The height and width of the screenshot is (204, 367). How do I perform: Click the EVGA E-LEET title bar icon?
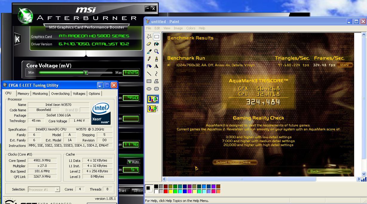pos(5,85)
